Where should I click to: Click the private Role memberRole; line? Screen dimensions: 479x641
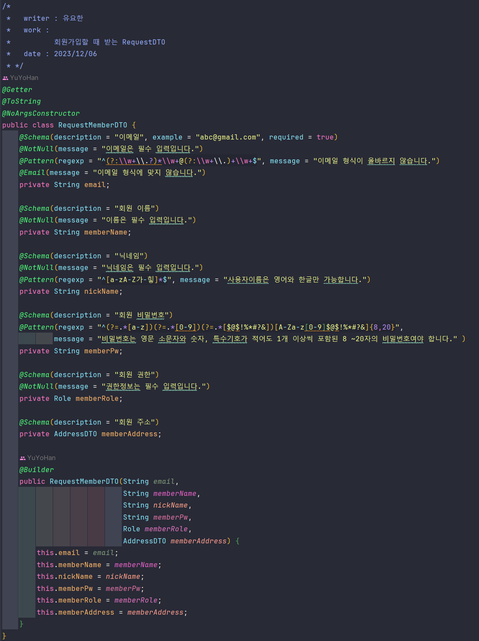point(71,398)
